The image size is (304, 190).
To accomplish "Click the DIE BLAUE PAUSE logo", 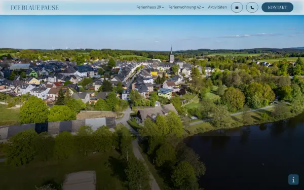I will click(34, 8).
